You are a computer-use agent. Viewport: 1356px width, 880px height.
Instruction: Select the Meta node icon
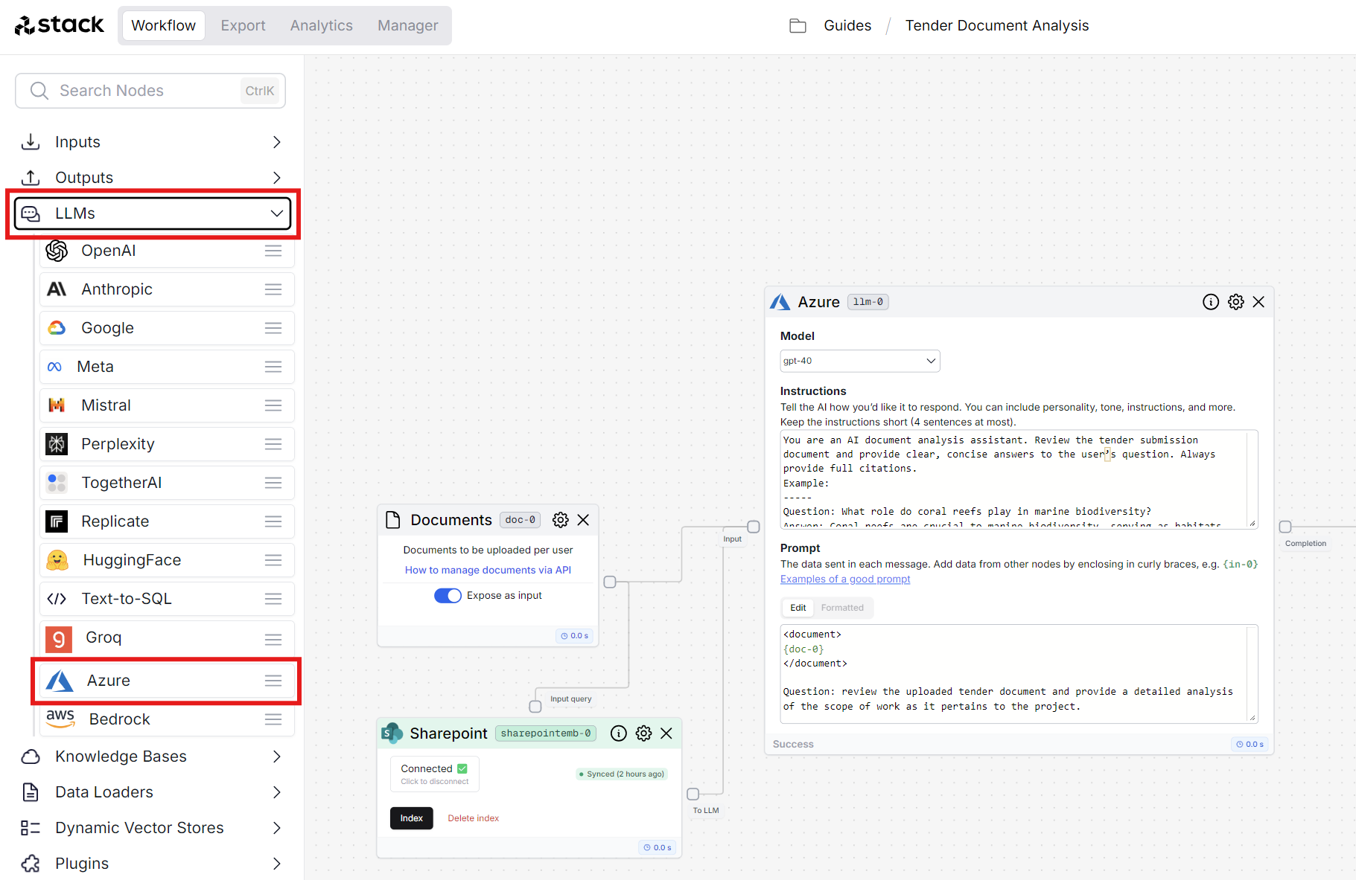click(54, 367)
